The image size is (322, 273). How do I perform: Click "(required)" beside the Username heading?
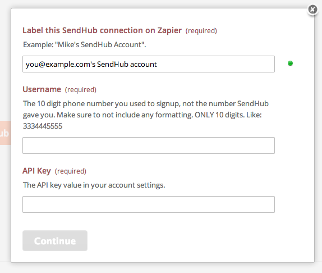point(81,90)
